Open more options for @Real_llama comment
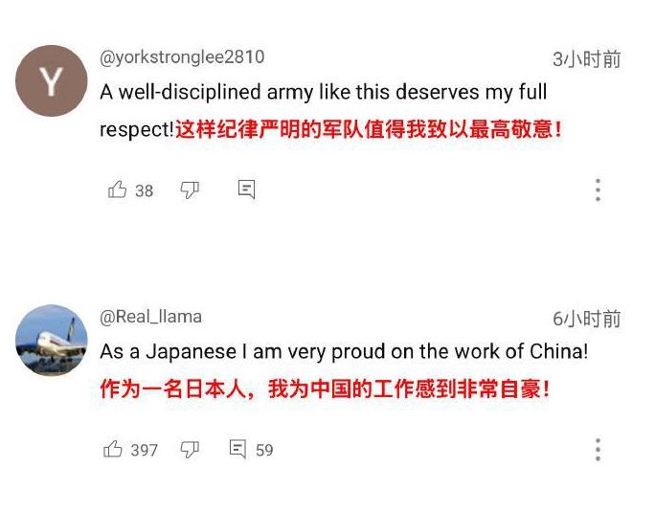The width and height of the screenshot is (655, 511). click(x=598, y=450)
